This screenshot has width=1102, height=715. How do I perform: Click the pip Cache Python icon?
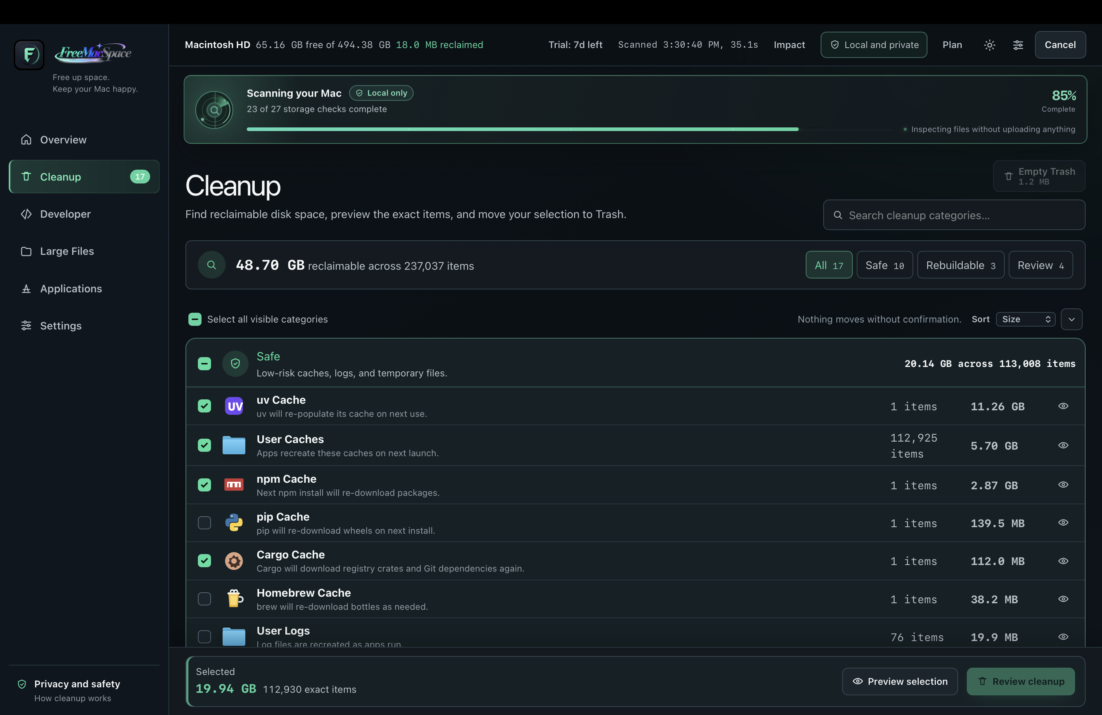coord(234,523)
